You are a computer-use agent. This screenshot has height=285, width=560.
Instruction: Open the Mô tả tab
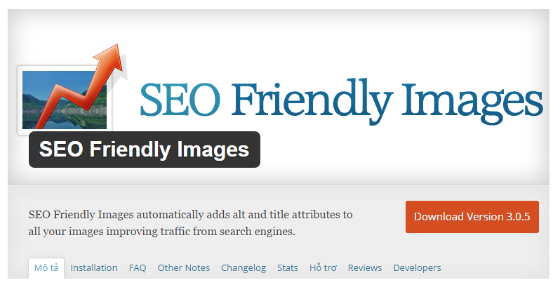[46, 268]
